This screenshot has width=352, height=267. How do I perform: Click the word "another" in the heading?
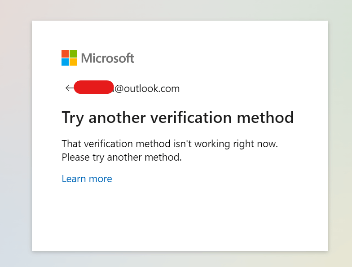(x=117, y=118)
